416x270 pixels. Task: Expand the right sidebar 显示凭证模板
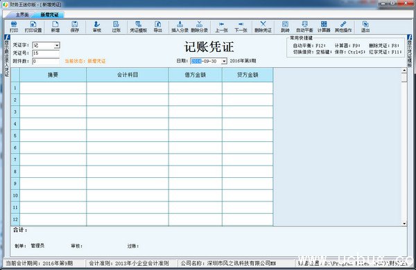(x=410, y=51)
